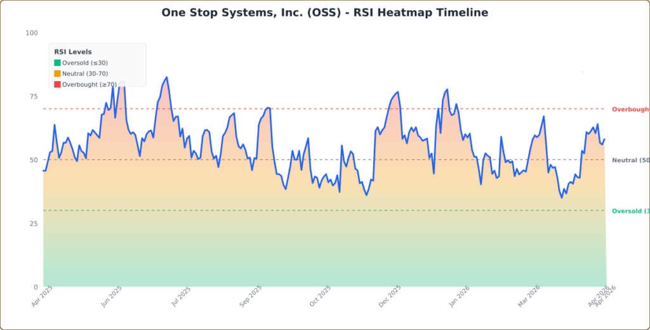Click the Mar 2026 x-axis label
Screen dimensions: 650x330
coord(529,296)
